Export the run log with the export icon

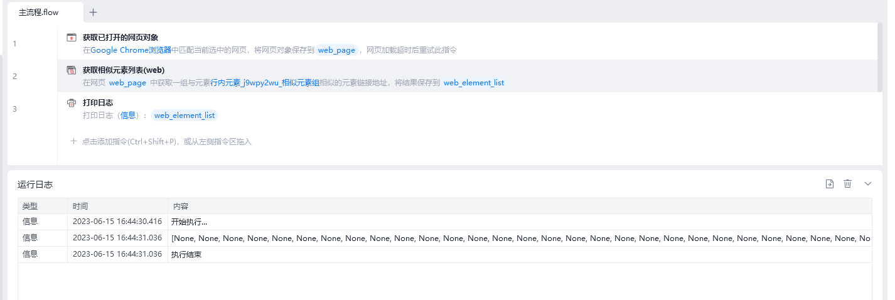(x=829, y=184)
